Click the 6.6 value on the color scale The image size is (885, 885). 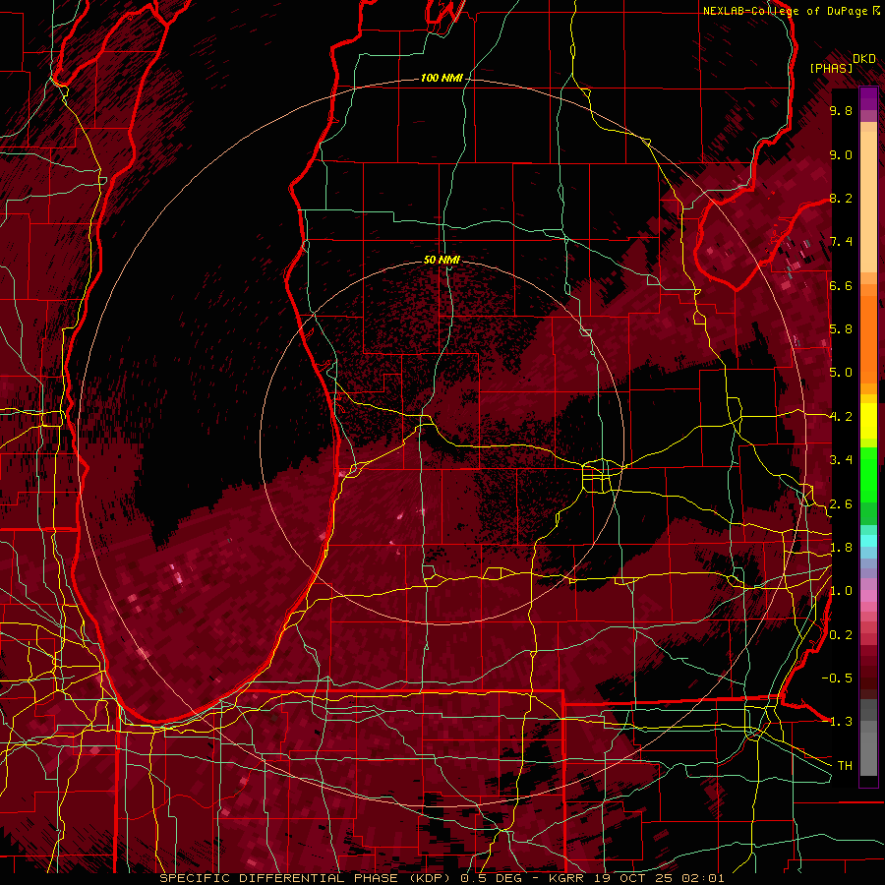click(841, 285)
